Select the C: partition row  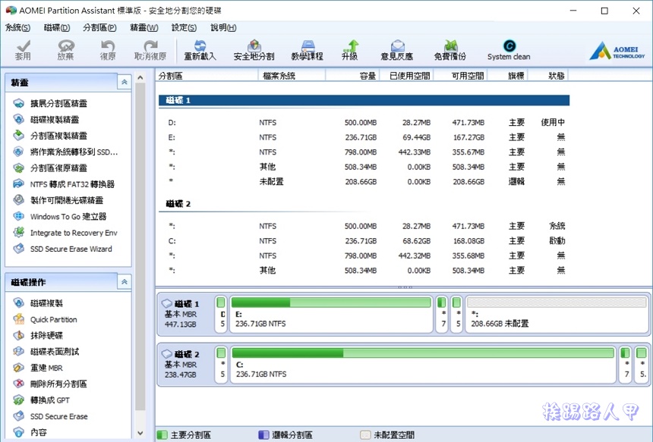[x=364, y=241]
